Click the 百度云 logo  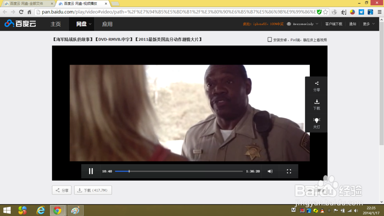(x=20, y=23)
